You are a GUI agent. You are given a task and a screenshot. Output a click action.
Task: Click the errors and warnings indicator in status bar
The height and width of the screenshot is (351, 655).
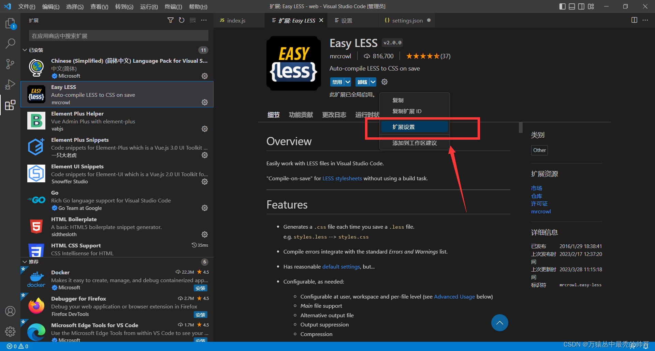(x=16, y=346)
